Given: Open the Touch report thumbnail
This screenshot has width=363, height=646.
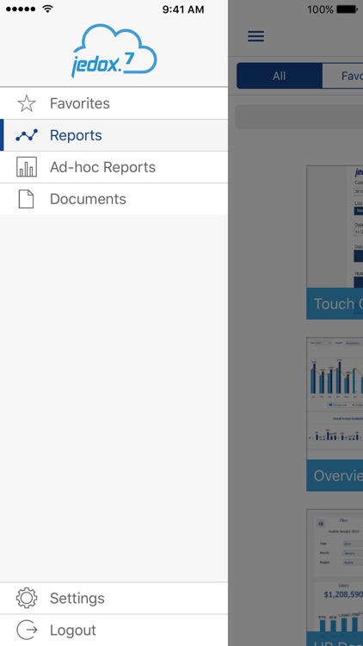Looking at the screenshot, I should (335, 242).
